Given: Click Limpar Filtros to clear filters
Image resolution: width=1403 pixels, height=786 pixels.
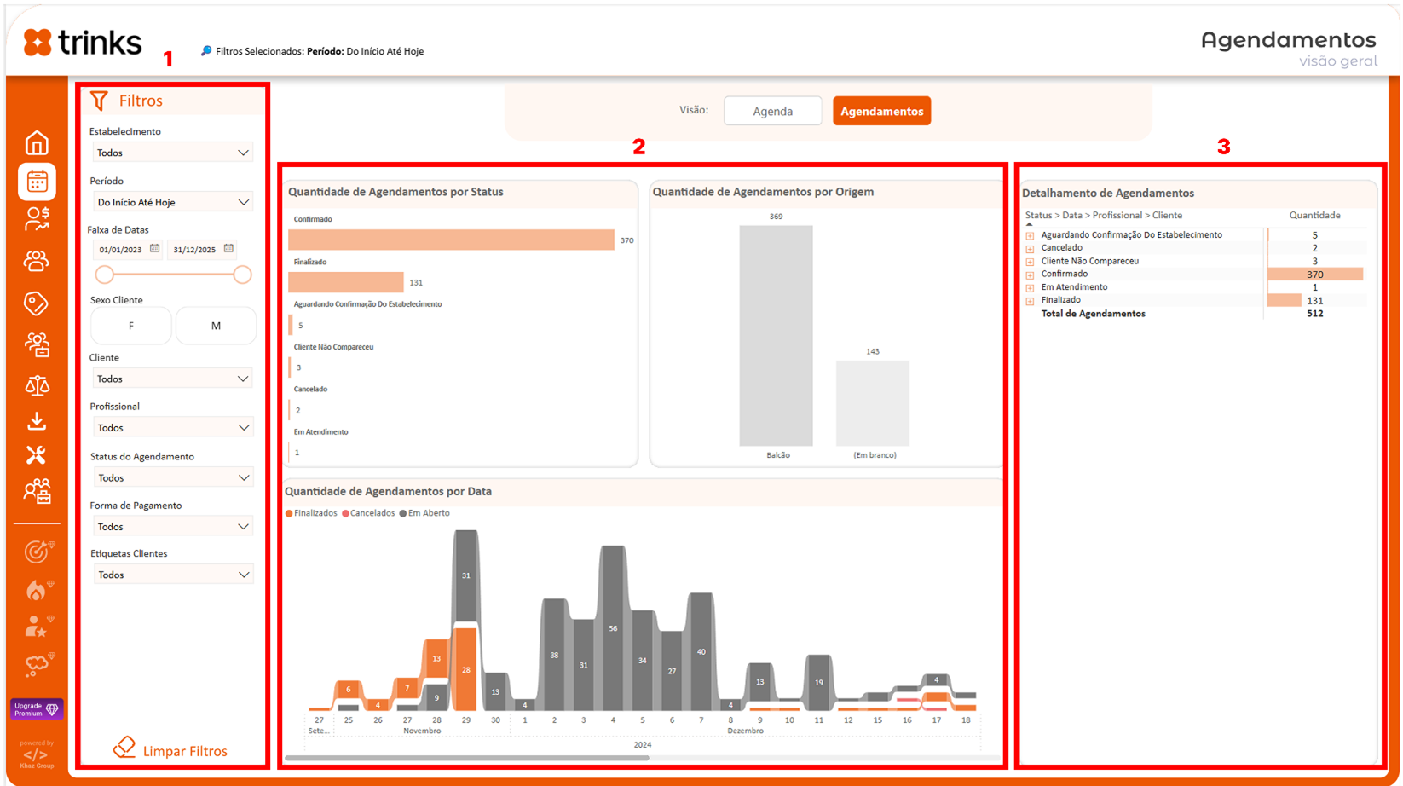Looking at the screenshot, I should (x=170, y=750).
